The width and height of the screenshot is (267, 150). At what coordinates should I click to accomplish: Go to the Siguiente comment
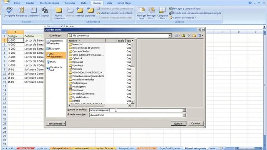click(90, 12)
